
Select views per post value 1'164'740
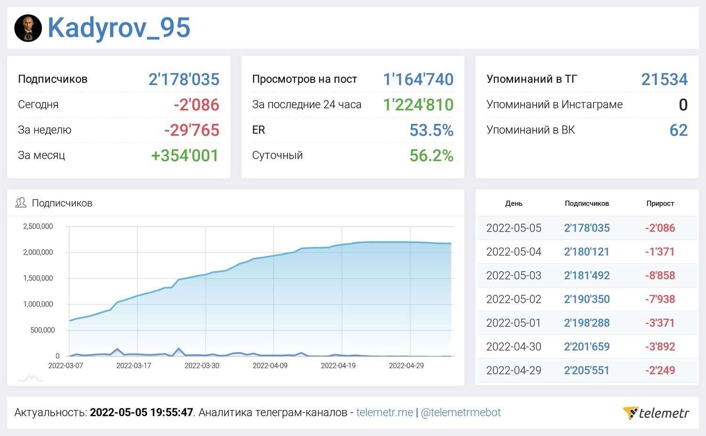pos(418,79)
